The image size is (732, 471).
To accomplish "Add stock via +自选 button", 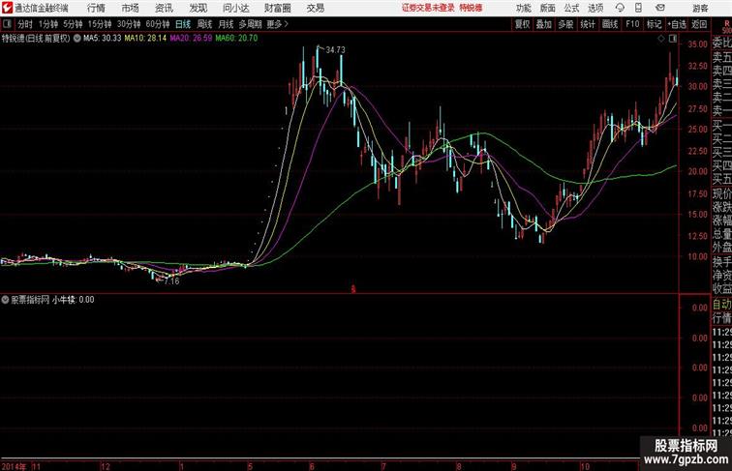I will click(x=677, y=24).
